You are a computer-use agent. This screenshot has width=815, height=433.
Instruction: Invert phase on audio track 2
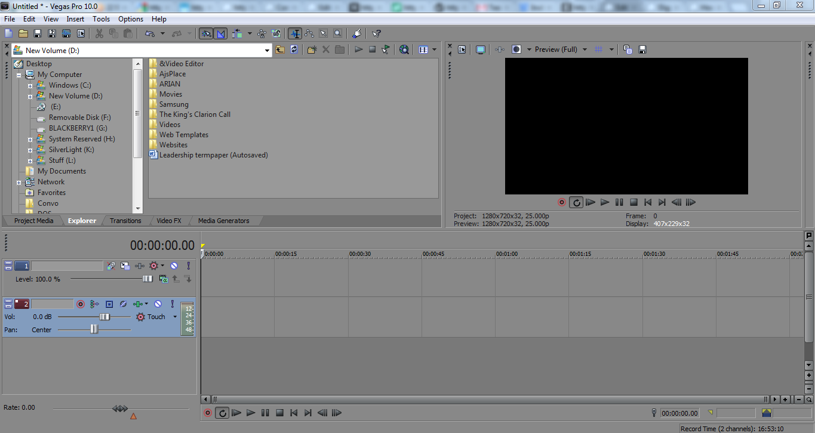coord(123,304)
